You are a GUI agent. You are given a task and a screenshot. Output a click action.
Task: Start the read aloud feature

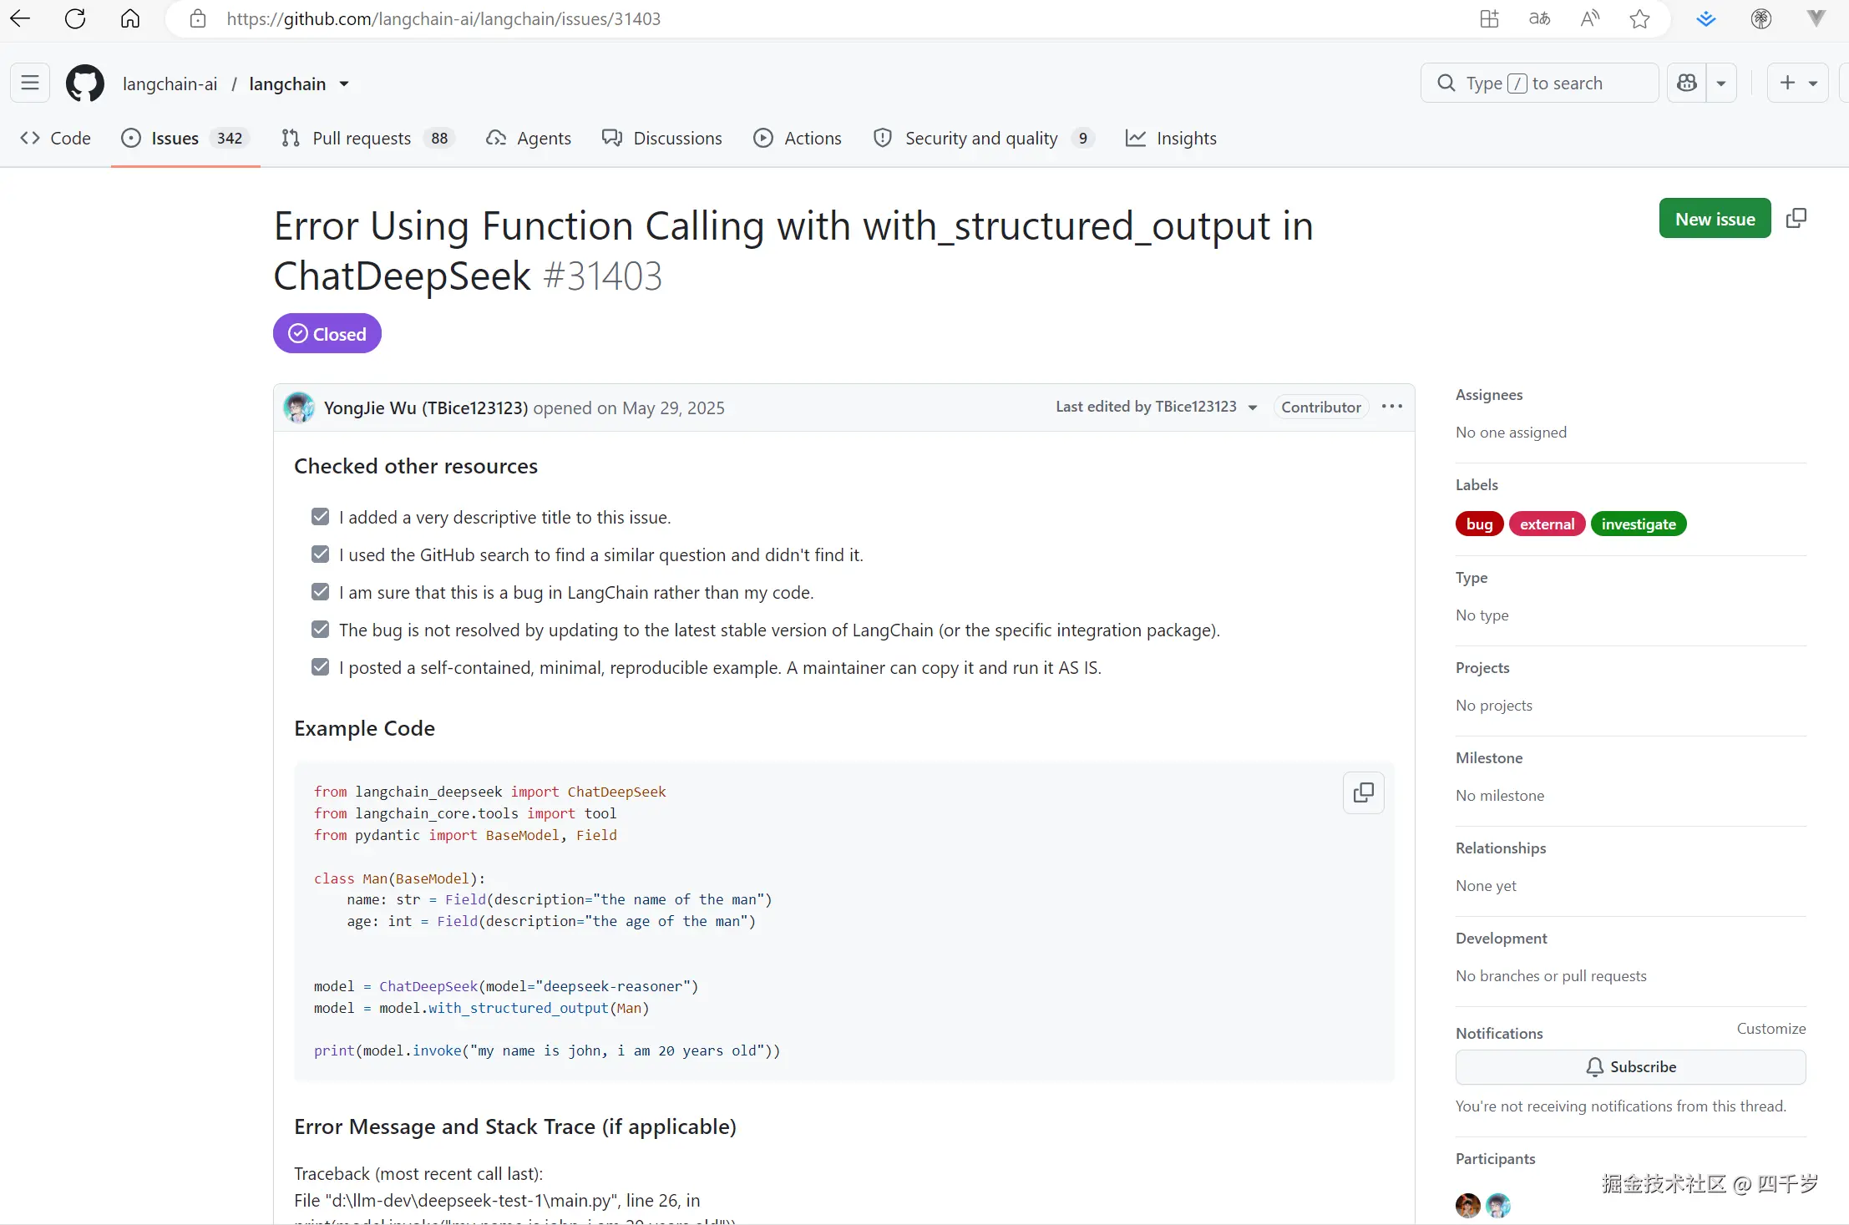tap(1590, 18)
